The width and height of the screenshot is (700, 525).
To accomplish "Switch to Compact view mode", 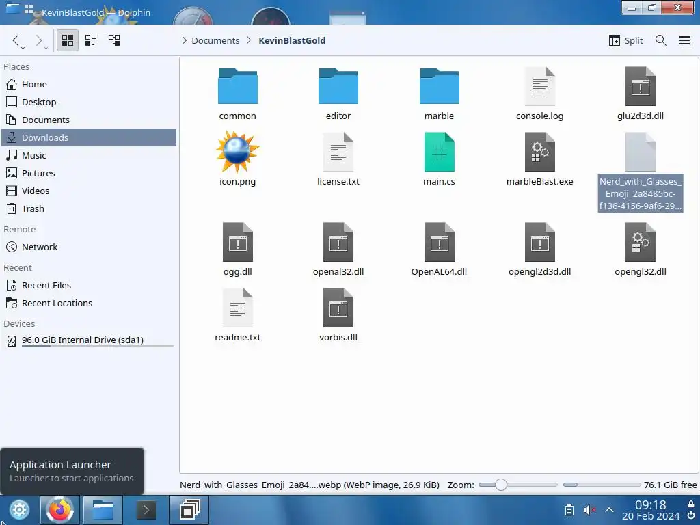I will (x=91, y=40).
